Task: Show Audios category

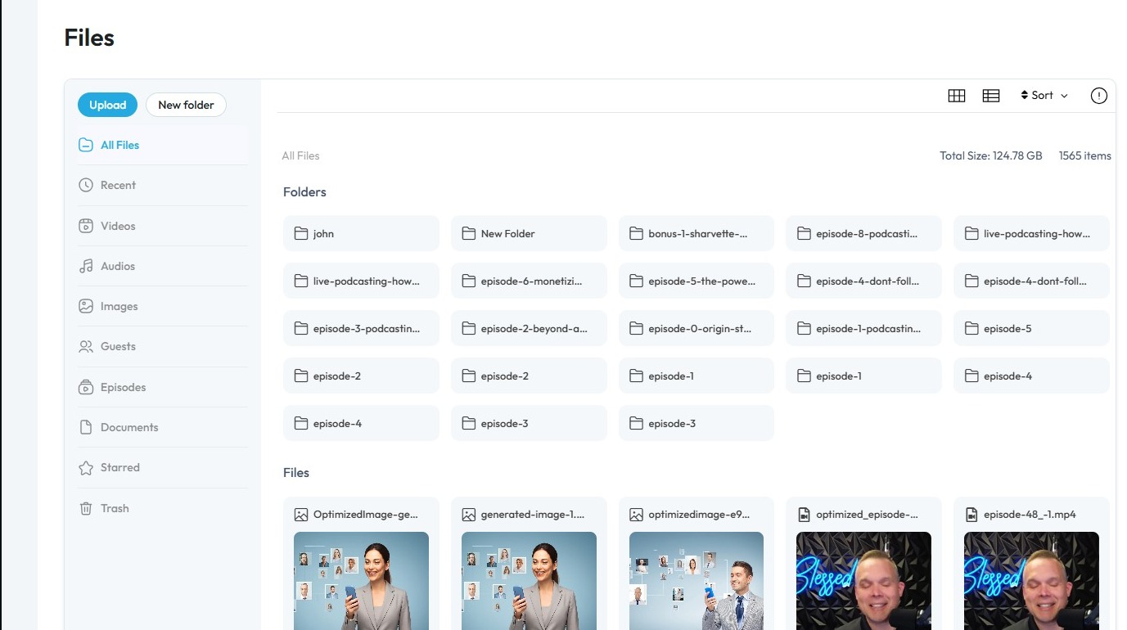Action: 163,266
